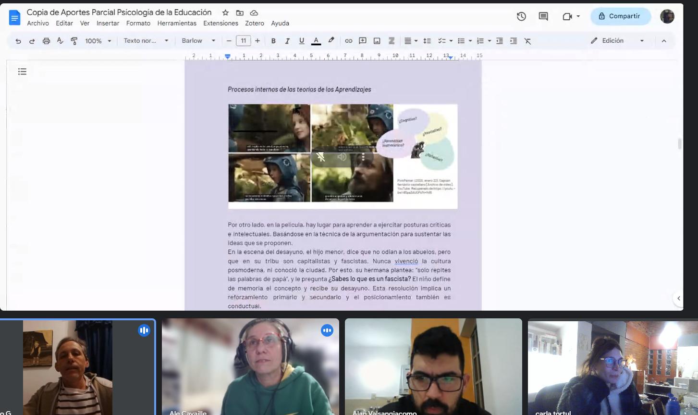Open the Editar menu
Image resolution: width=698 pixels, height=415 pixels.
coord(64,23)
